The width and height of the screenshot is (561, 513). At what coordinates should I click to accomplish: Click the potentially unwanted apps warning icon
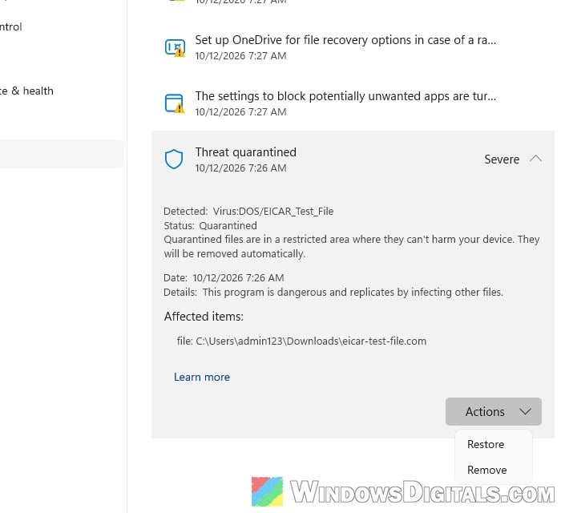click(x=175, y=103)
